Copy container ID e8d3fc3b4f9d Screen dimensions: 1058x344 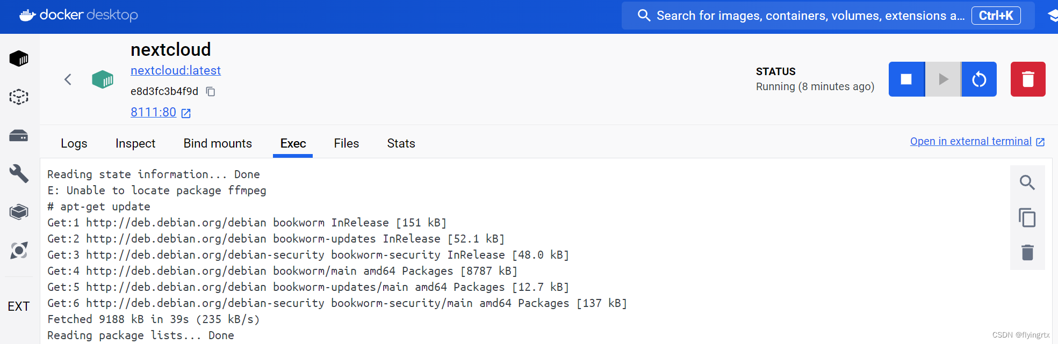(211, 92)
